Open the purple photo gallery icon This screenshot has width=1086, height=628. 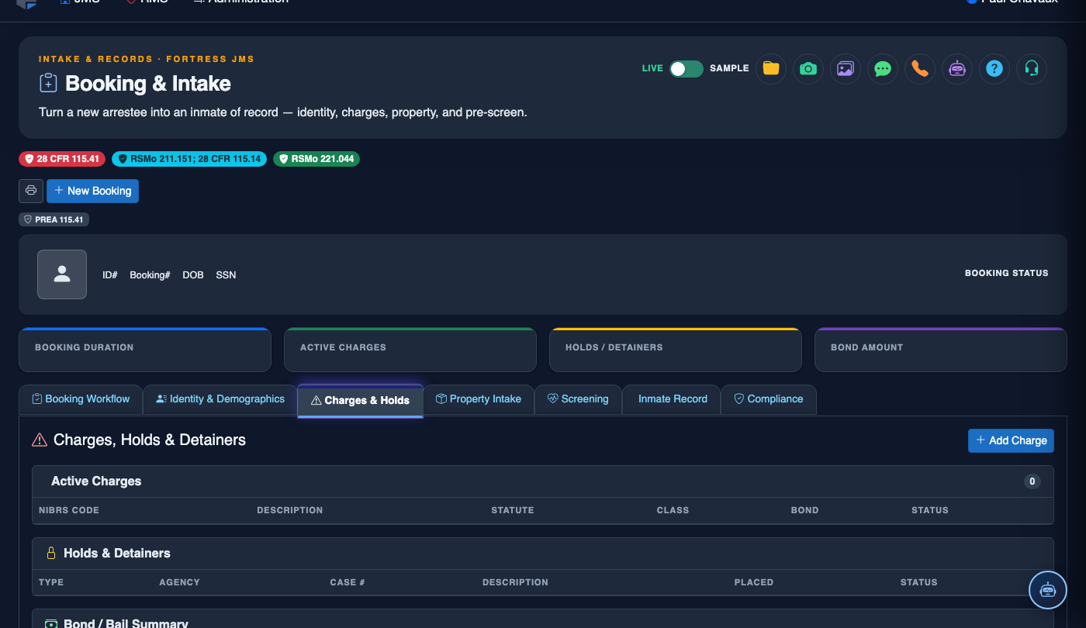tap(846, 68)
